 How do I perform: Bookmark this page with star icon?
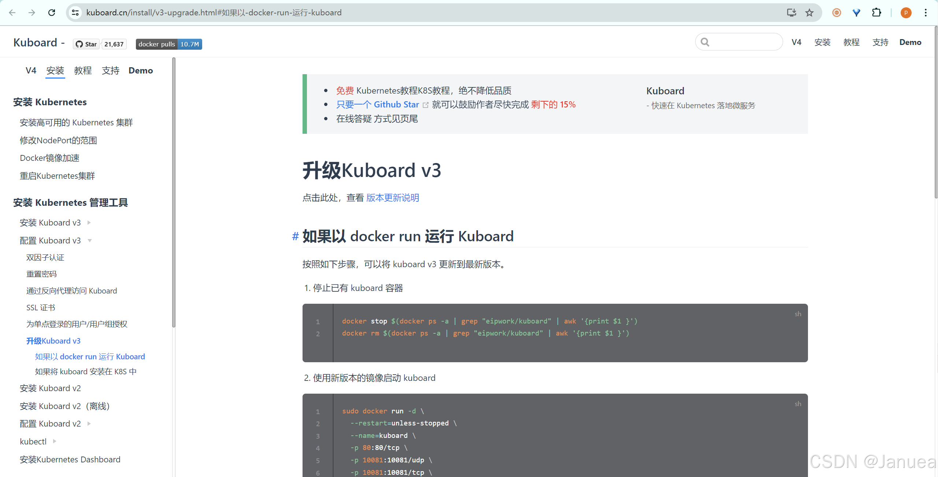[809, 12]
